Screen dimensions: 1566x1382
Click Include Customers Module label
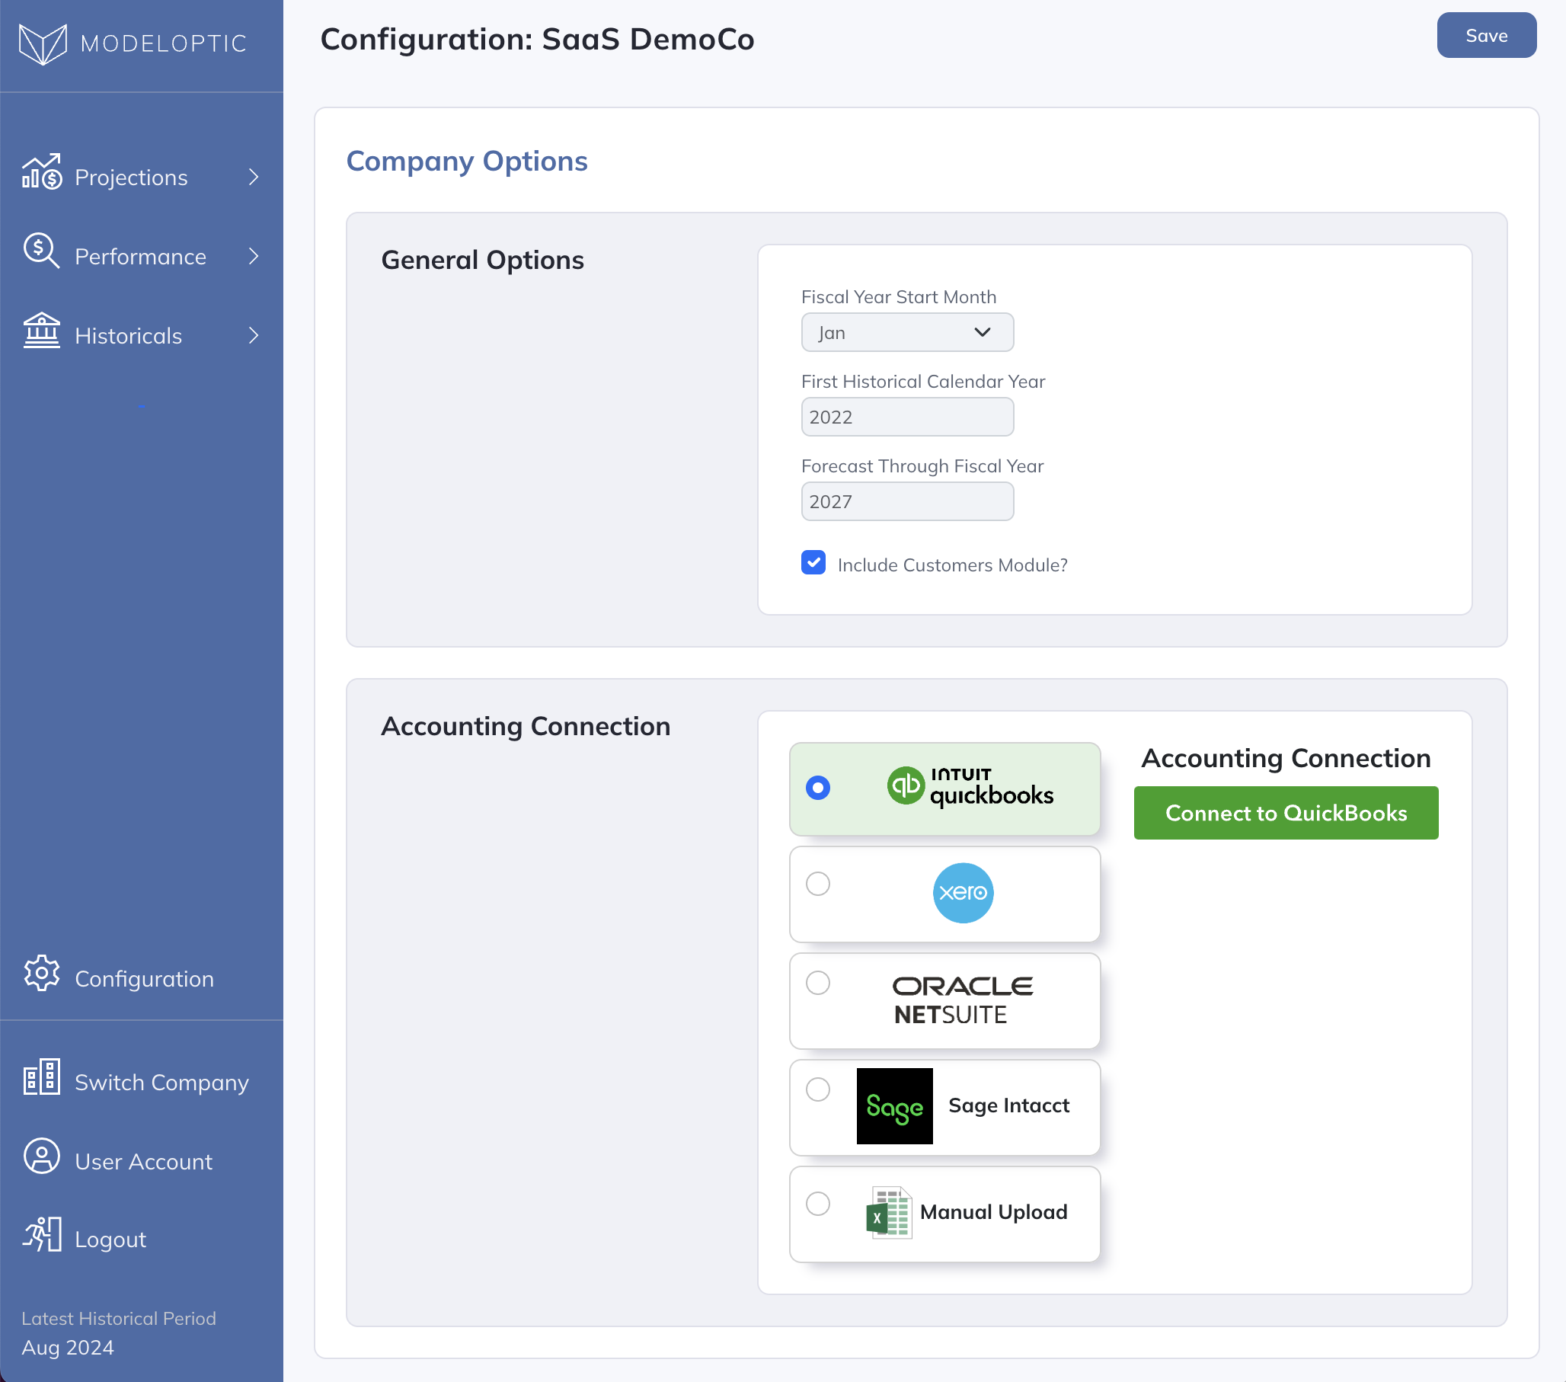pos(952,565)
